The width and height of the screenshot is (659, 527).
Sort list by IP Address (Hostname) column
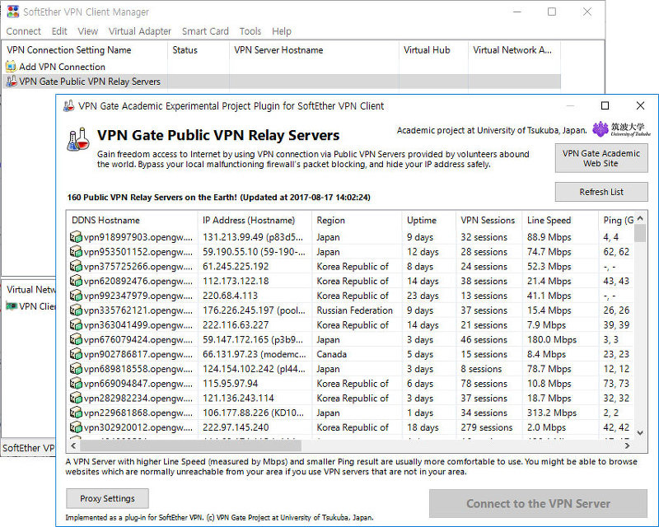[x=255, y=220]
